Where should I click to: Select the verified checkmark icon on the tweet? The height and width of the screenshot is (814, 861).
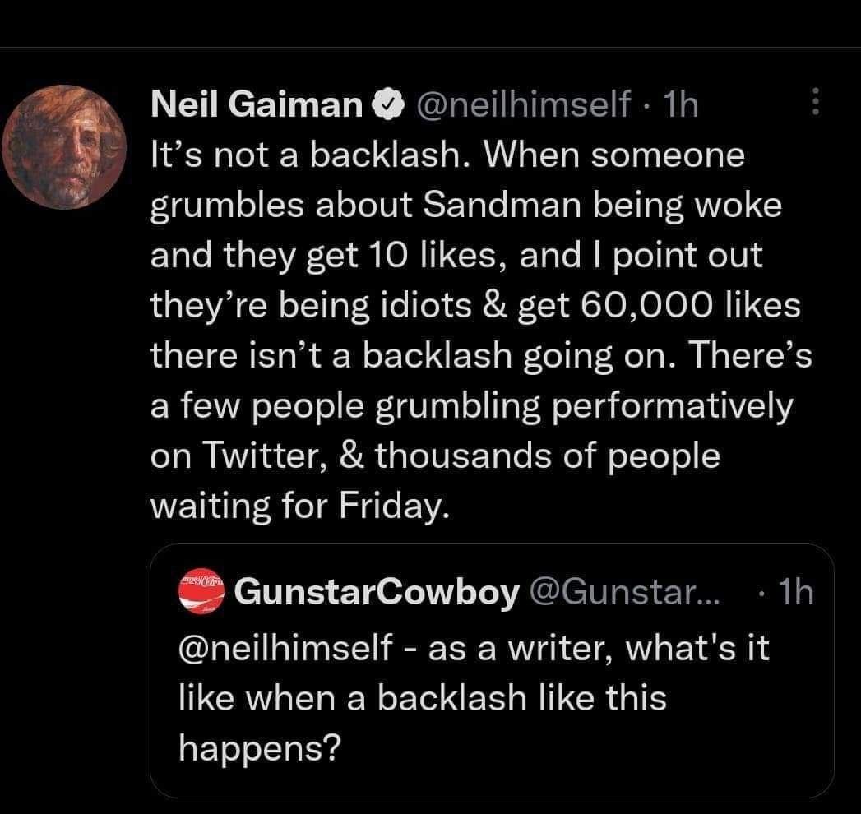pos(387,104)
